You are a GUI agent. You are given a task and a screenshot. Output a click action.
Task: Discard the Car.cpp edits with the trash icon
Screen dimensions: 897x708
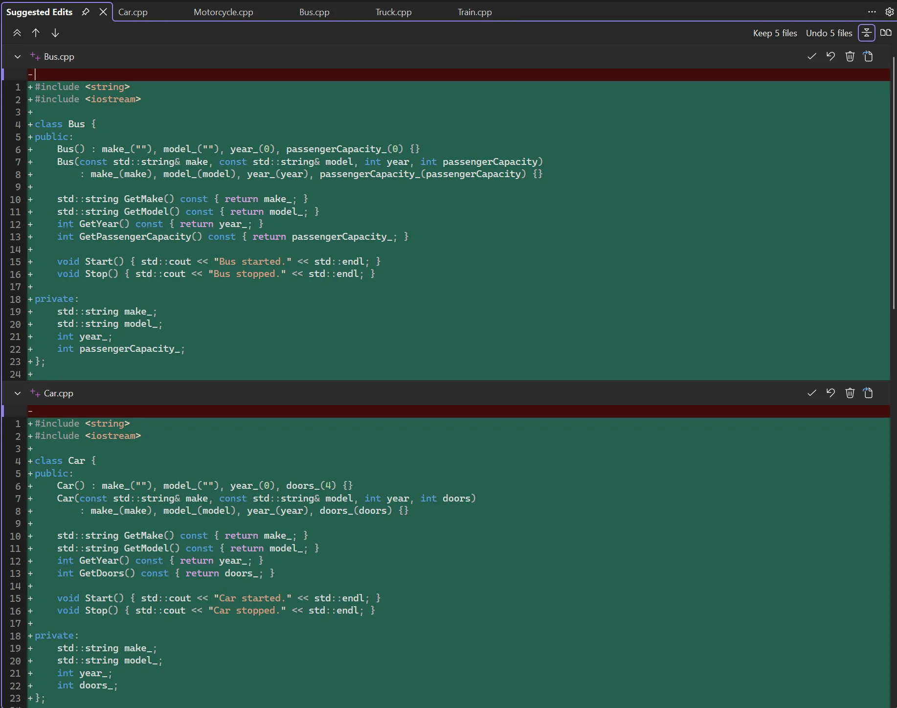click(x=850, y=393)
